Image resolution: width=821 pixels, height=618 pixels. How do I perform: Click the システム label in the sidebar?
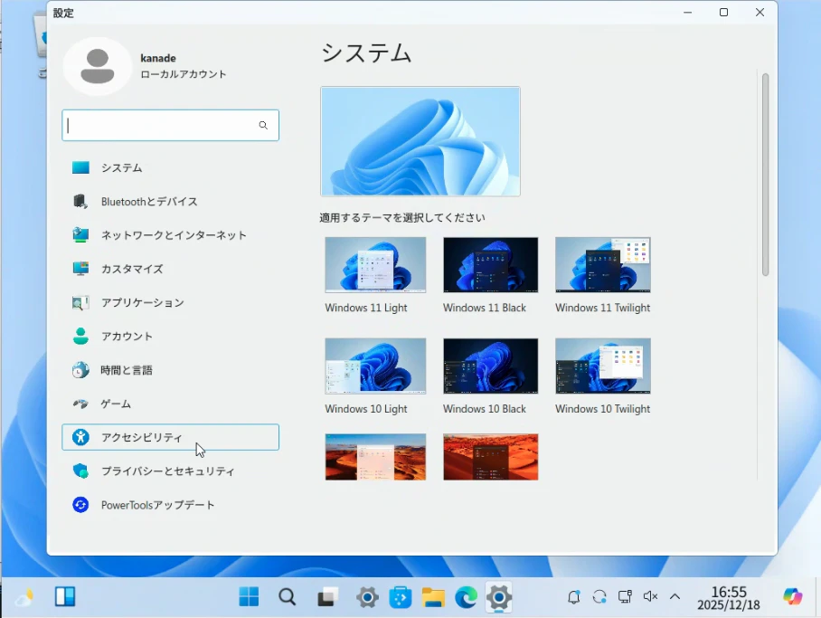click(121, 167)
